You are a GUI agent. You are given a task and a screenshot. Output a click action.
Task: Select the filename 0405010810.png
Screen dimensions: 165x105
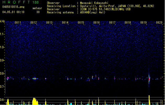click(x=13, y=7)
